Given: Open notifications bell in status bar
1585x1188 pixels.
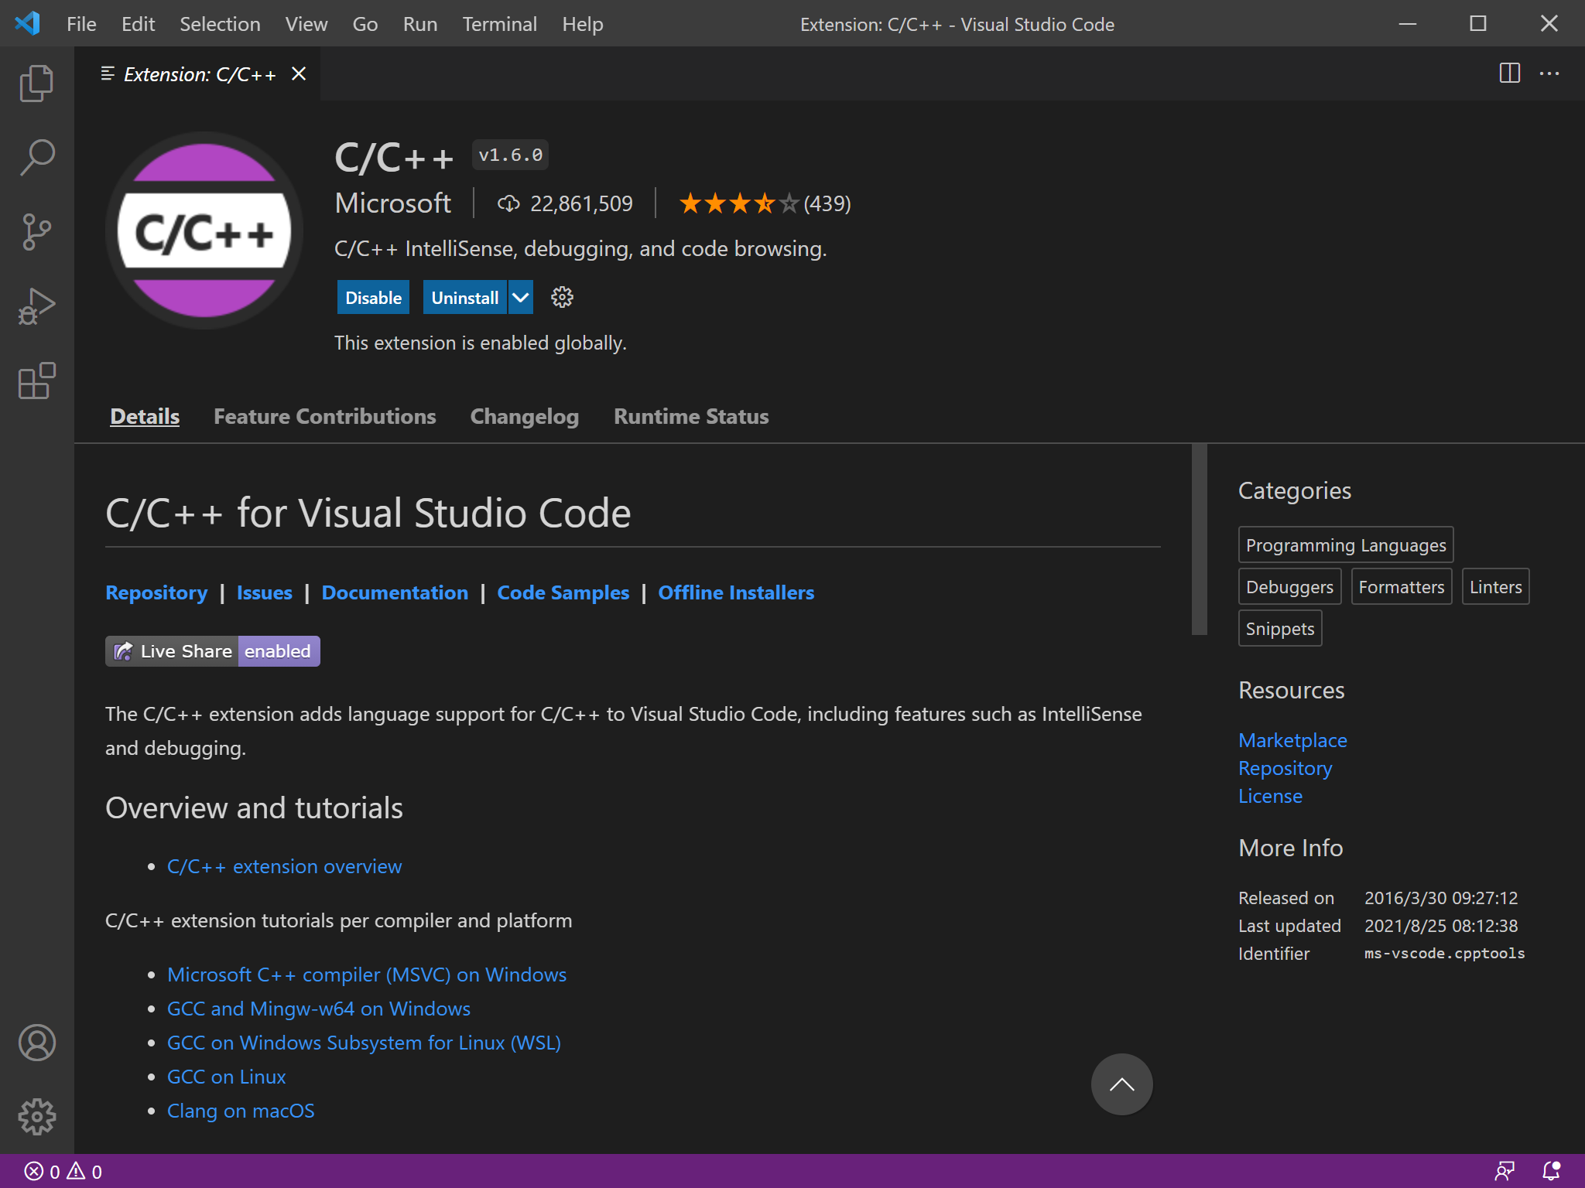Looking at the screenshot, I should pyautogui.click(x=1551, y=1171).
